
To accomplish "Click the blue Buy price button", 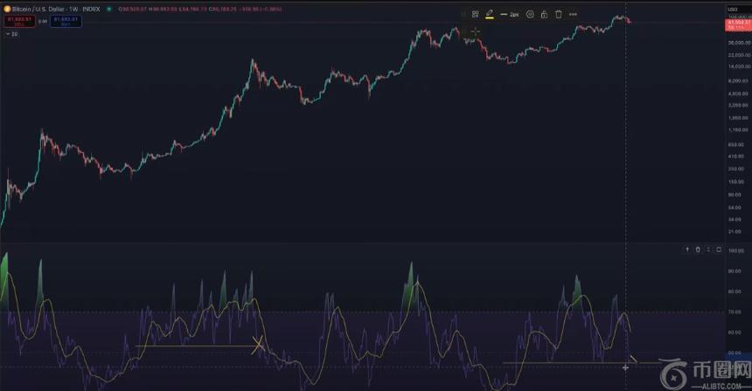I will point(66,21).
